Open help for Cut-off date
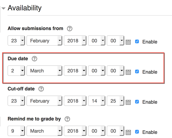The width and height of the screenshot is (172, 138). pyautogui.click(x=41, y=89)
